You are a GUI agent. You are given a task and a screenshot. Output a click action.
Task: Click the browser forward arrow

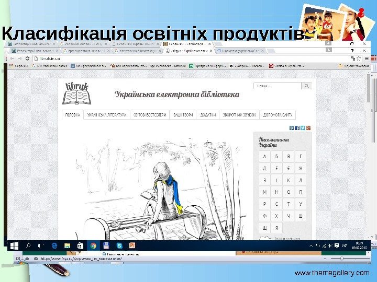point(20,58)
